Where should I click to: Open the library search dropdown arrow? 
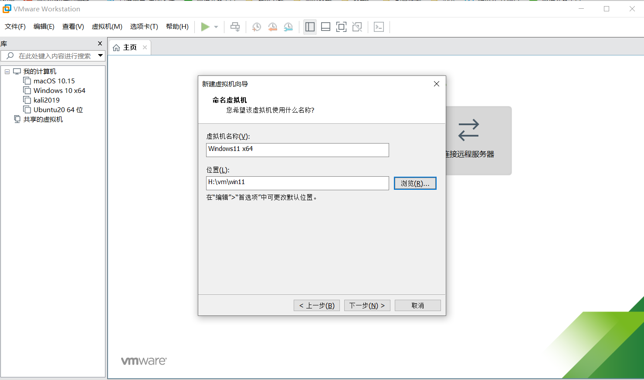tap(100, 55)
